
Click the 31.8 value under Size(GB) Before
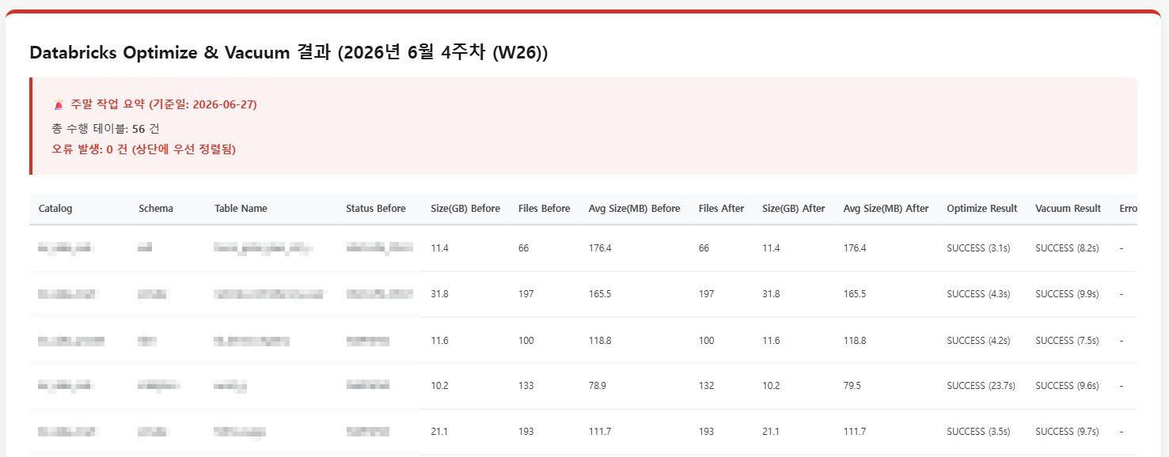tap(439, 294)
